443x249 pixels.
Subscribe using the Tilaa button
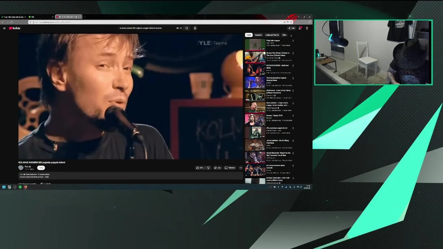pos(41,168)
